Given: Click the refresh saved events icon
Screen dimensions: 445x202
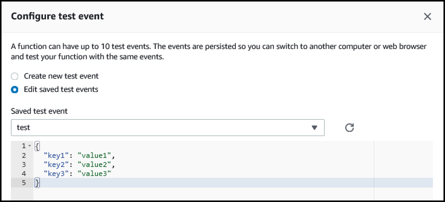Looking at the screenshot, I should pyautogui.click(x=349, y=128).
